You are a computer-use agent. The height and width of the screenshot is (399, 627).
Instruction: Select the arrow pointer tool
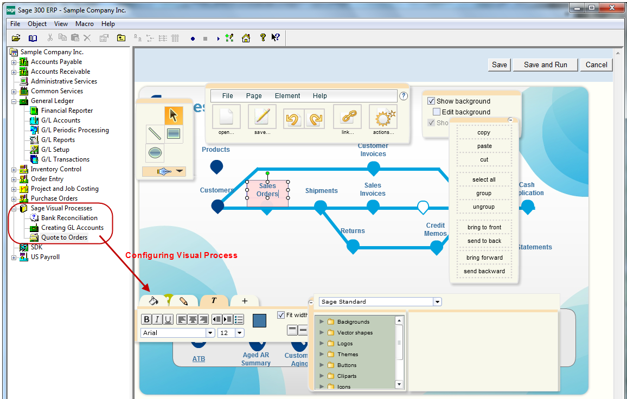tap(174, 115)
